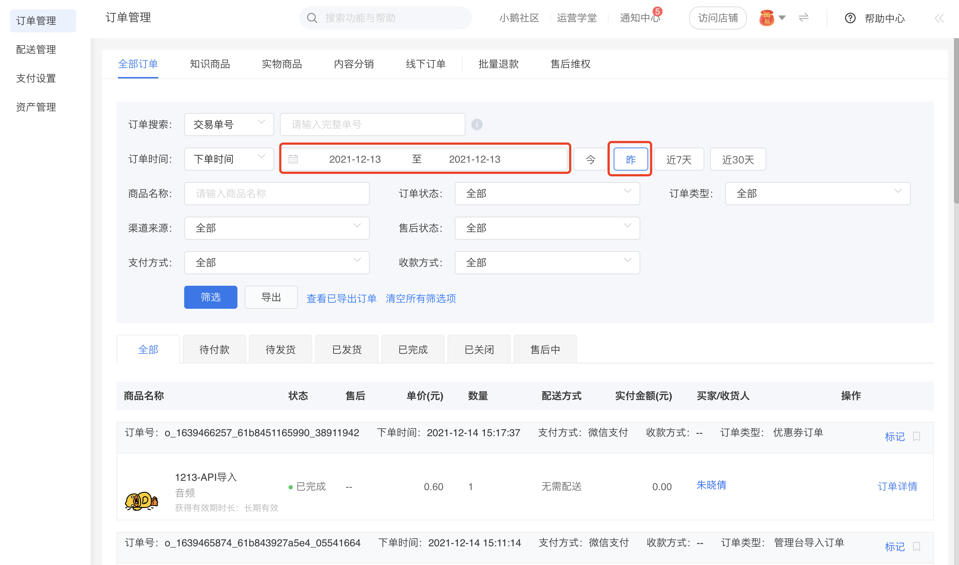Open 订单详情 for 1213-API导入 order

click(897, 486)
